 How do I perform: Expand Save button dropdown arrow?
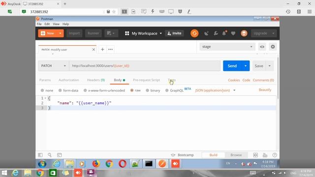pyautogui.click(x=270, y=66)
